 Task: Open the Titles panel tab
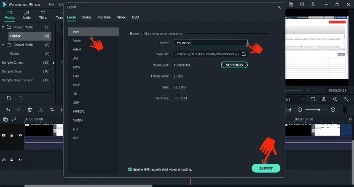43,15
